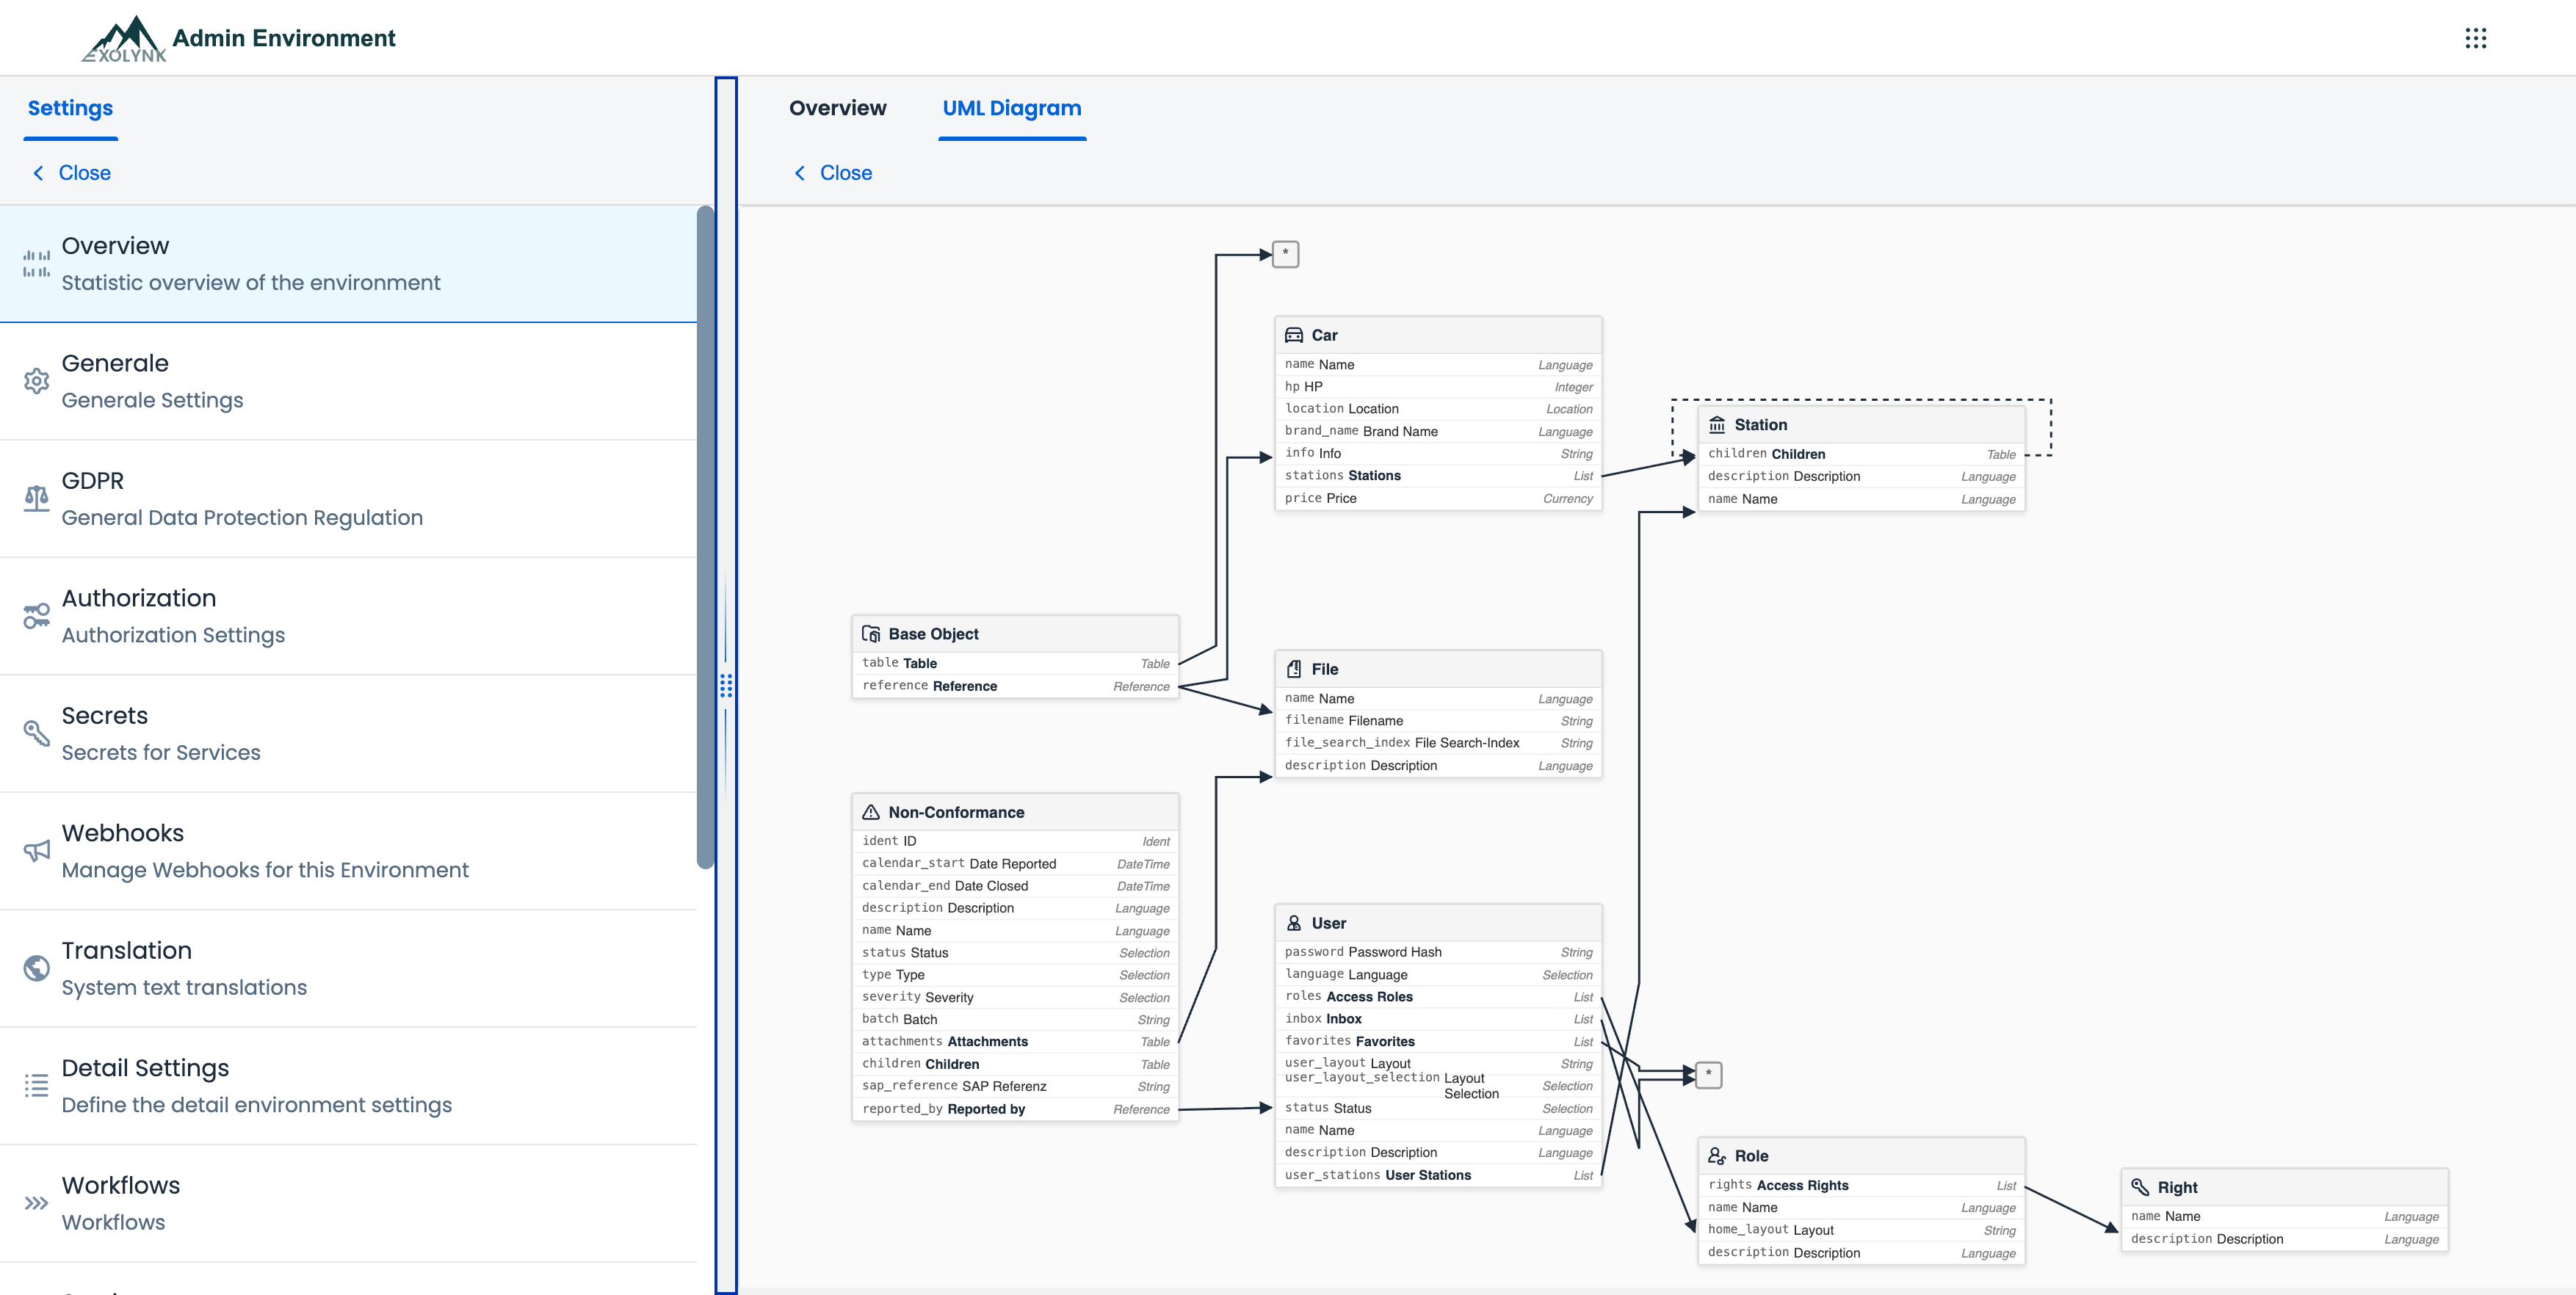The width and height of the screenshot is (2576, 1295).
Task: Click the asterisk node above Car
Action: pos(1285,254)
